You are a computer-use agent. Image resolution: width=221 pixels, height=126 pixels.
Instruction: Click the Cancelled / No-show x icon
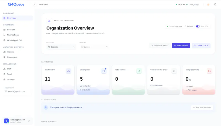pos(174,71)
